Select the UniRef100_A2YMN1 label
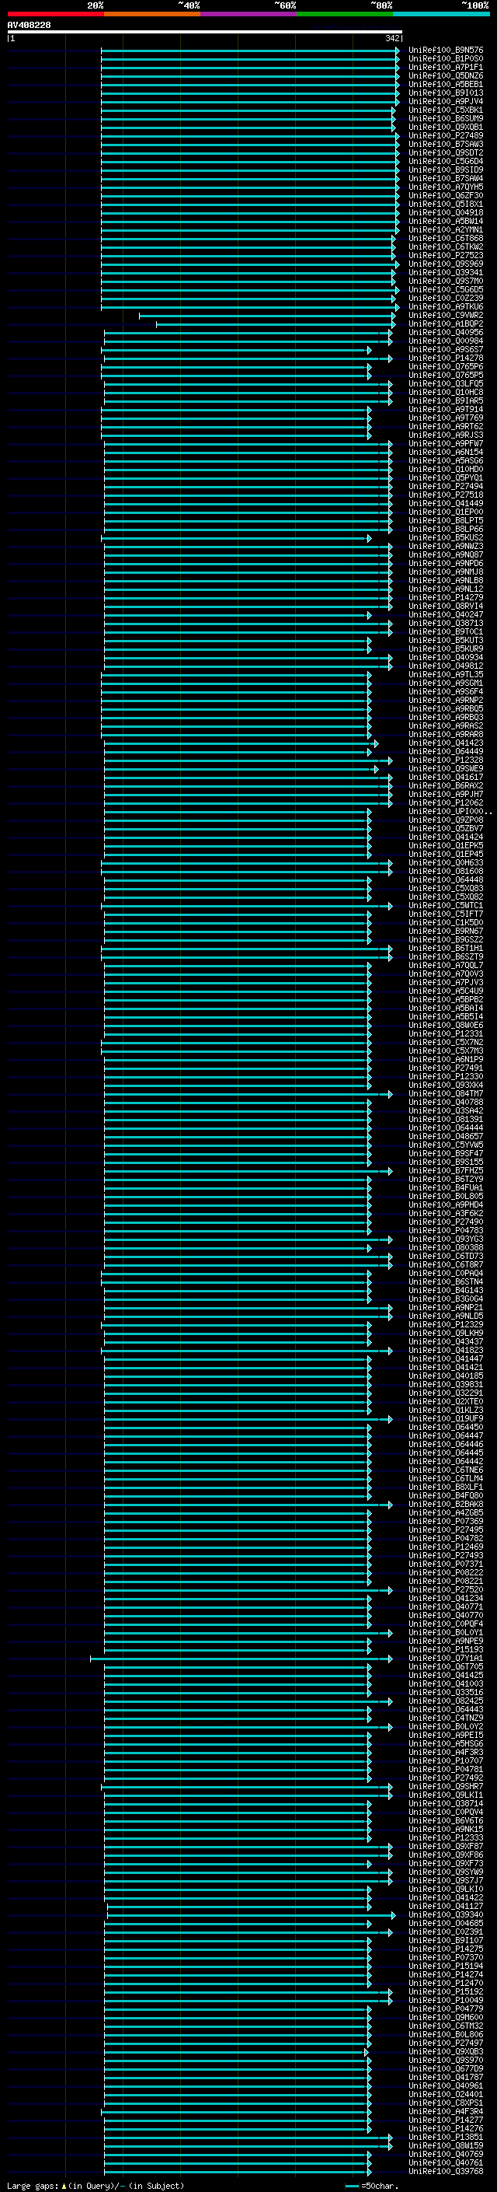 446,229
